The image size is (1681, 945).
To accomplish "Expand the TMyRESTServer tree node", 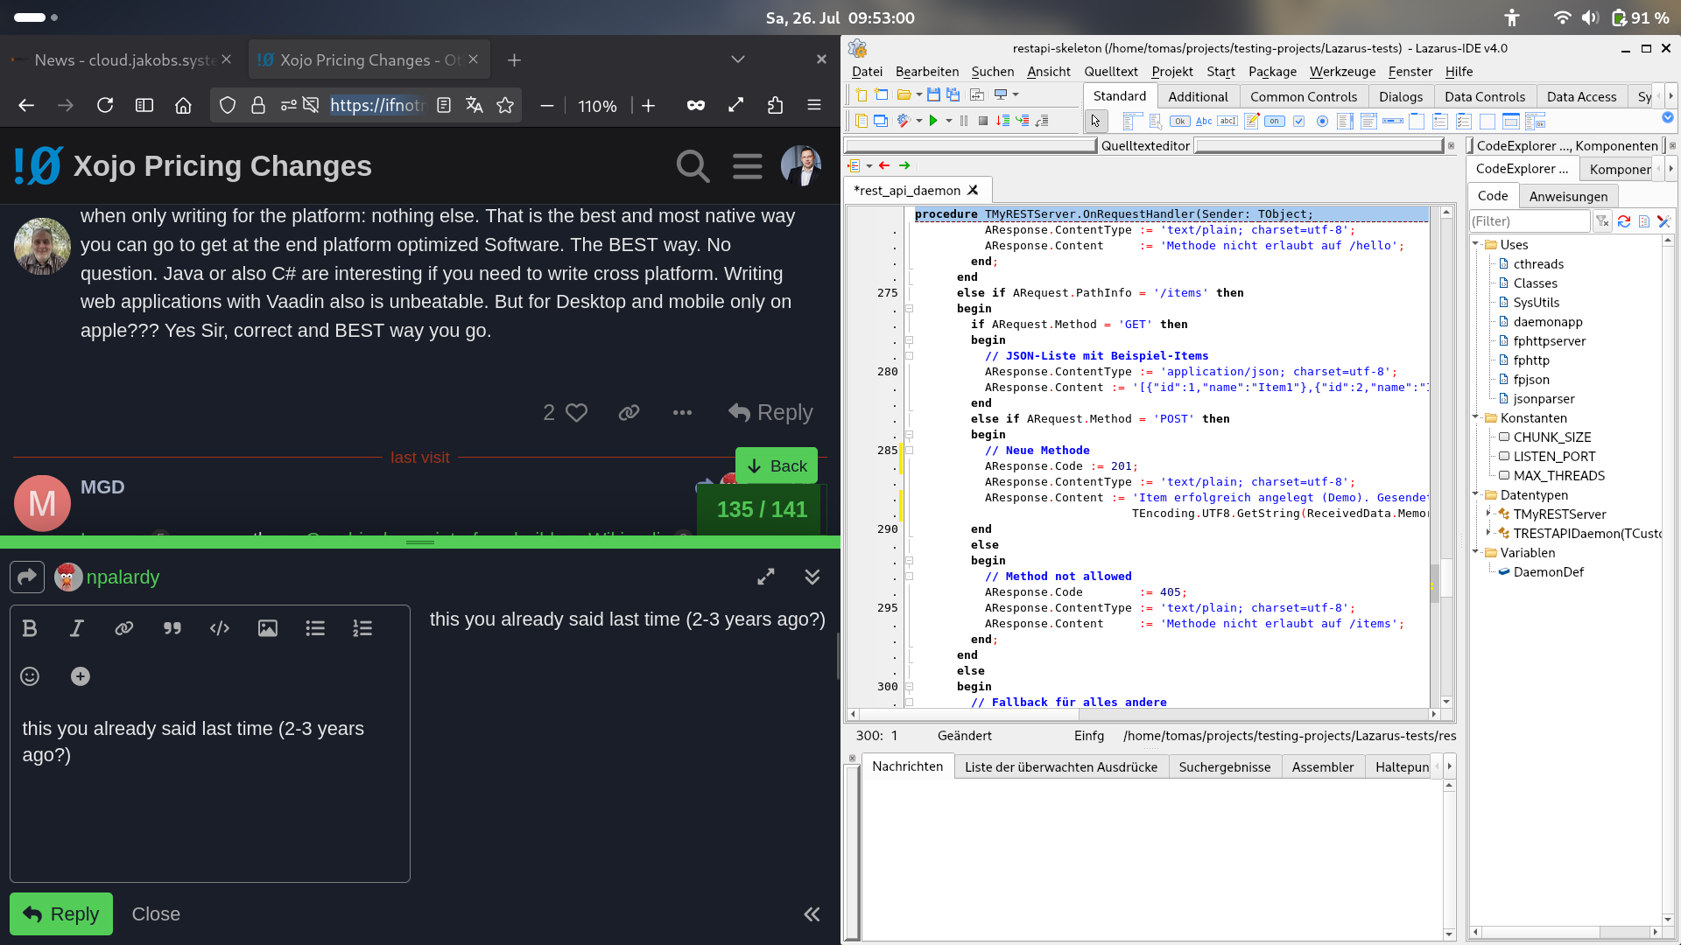I will coord(1488,514).
